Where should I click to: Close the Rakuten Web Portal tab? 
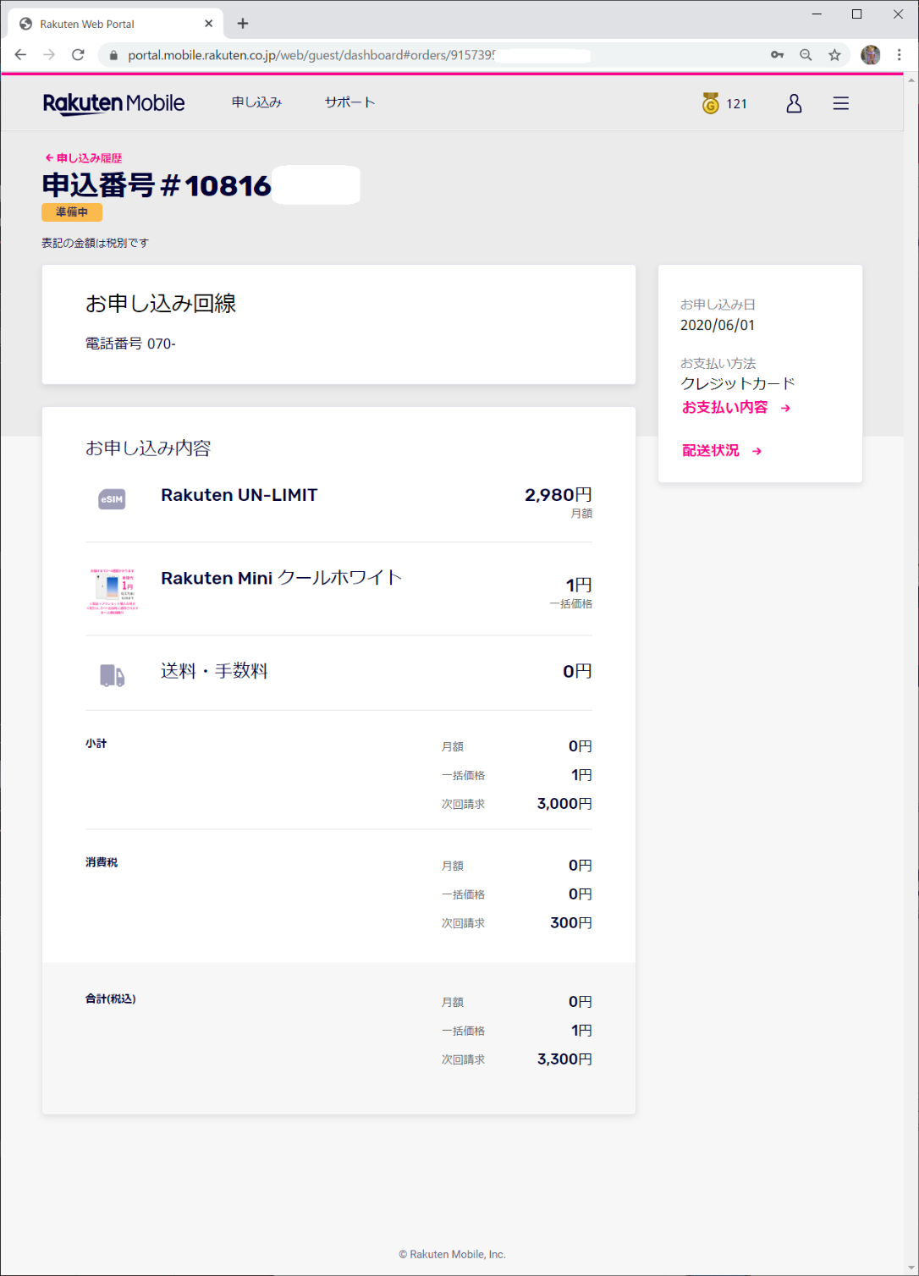pyautogui.click(x=208, y=24)
